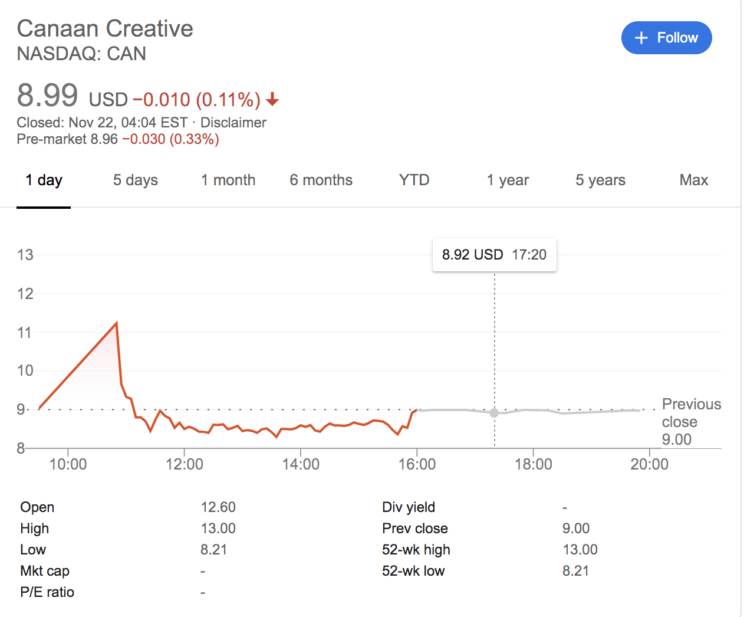The height and width of the screenshot is (617, 744).
Task: Switch to the 1 year tab
Action: pyautogui.click(x=508, y=180)
